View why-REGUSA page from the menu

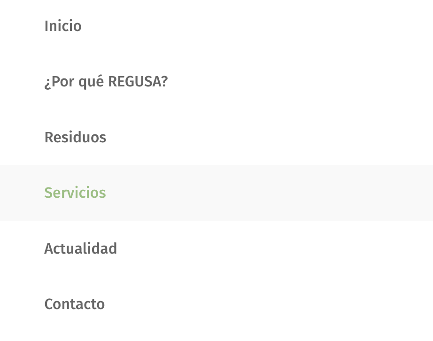(x=106, y=82)
